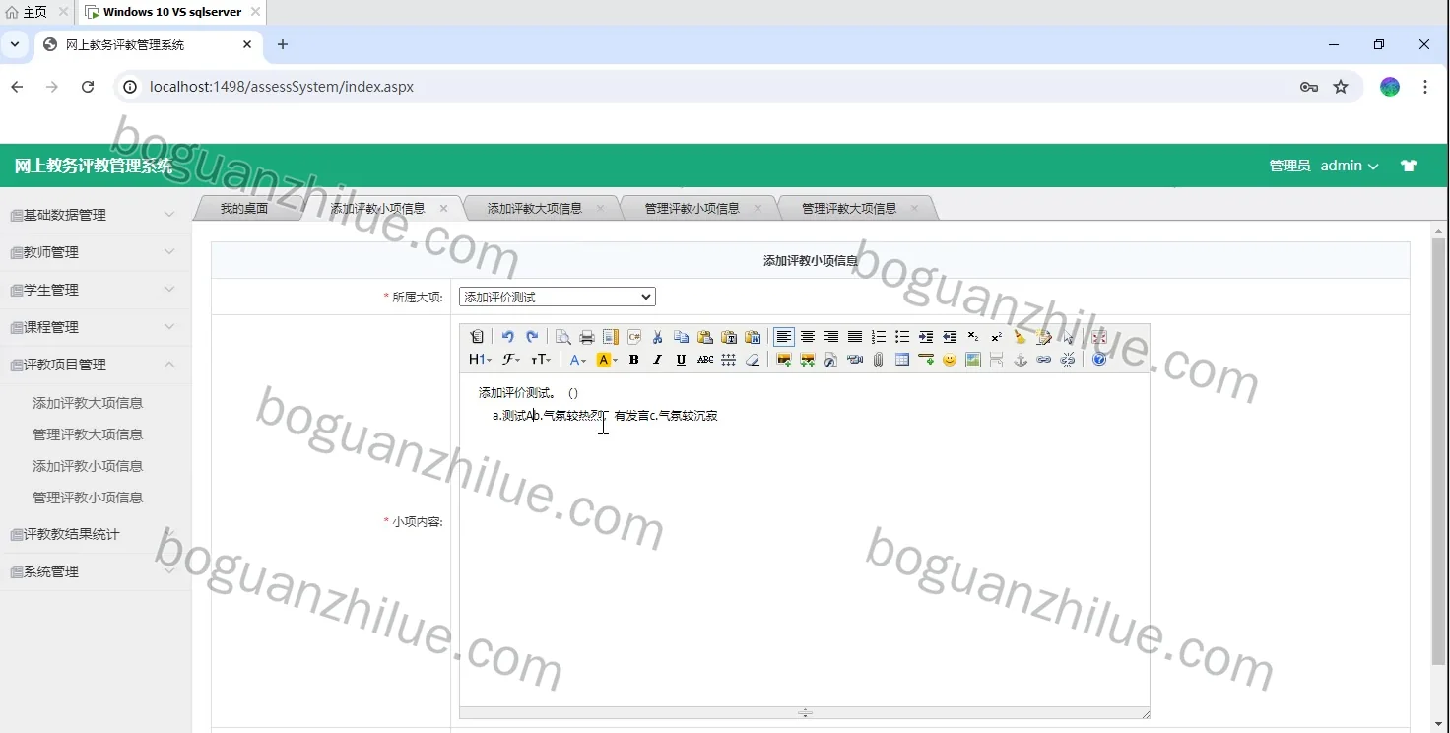The height and width of the screenshot is (733, 1450).
Task: Switch to the 我的桌面 tab
Action: pyautogui.click(x=244, y=208)
